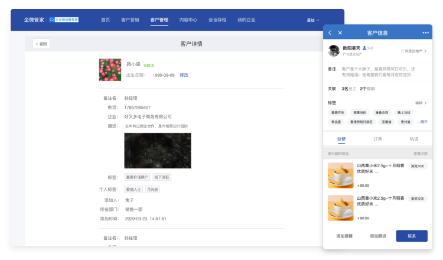443x260 pixels.
Task: Click the back arrow in 客户信息 panel
Action: coord(330,32)
